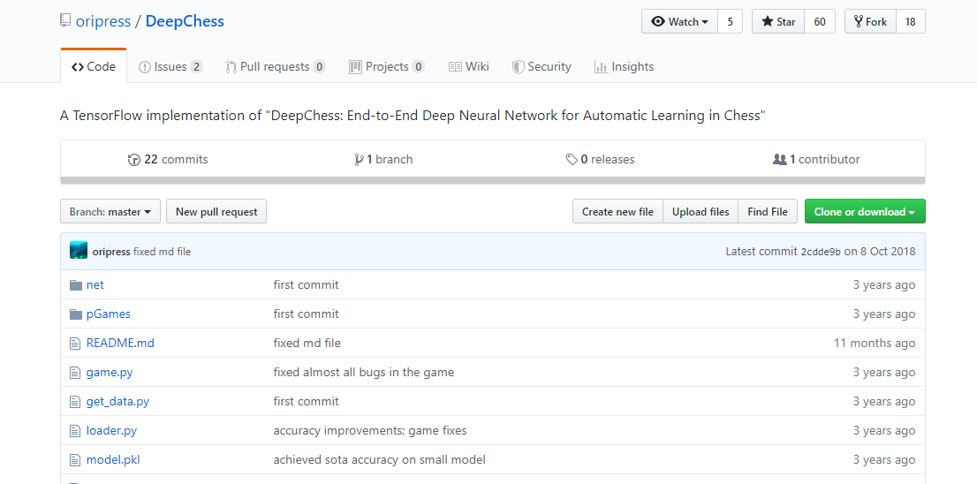Click the Find File button

pos(768,212)
